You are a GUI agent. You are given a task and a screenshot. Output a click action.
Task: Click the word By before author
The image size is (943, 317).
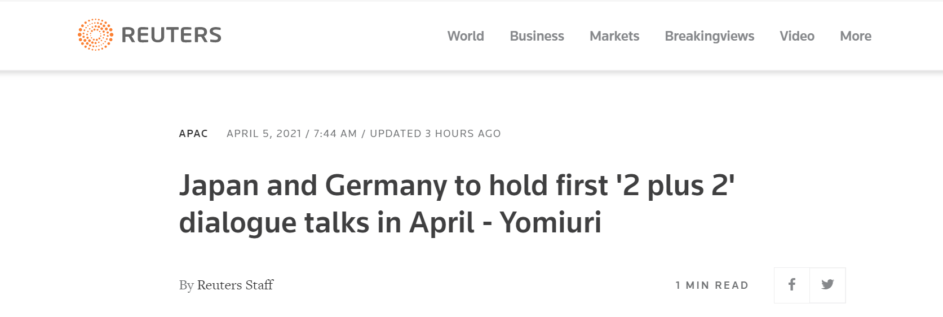coord(187,285)
